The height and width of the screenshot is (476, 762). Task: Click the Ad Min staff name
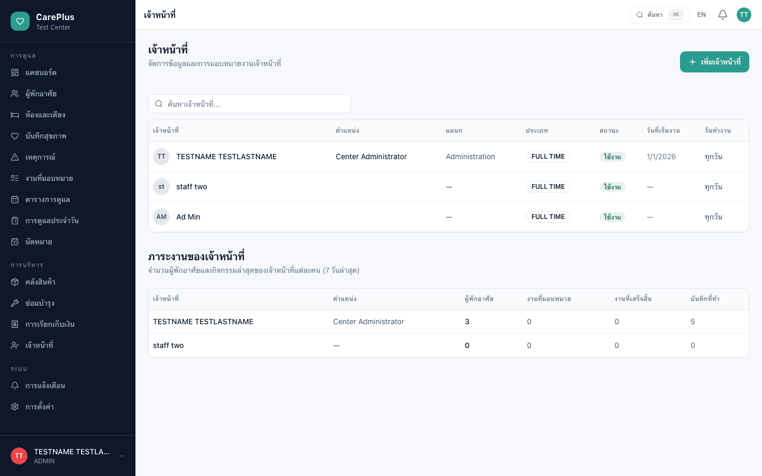click(x=188, y=217)
